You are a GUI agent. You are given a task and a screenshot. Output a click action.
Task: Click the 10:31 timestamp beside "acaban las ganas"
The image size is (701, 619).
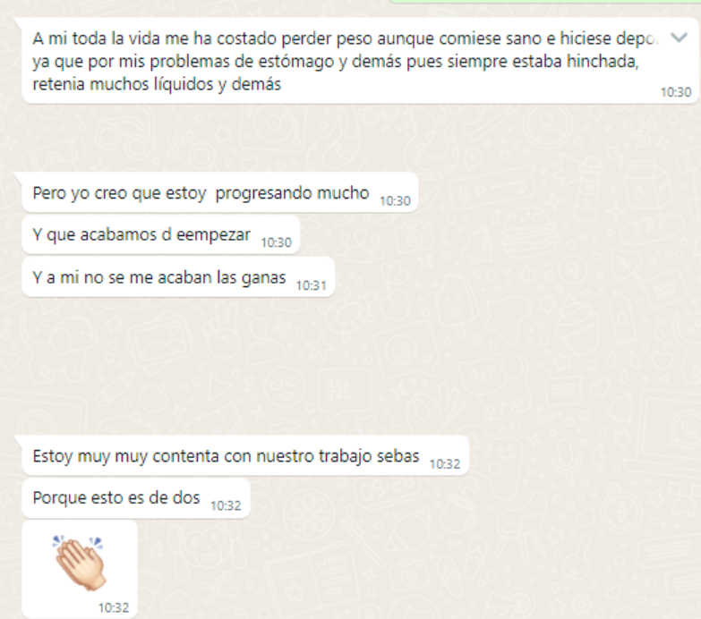pyautogui.click(x=312, y=285)
